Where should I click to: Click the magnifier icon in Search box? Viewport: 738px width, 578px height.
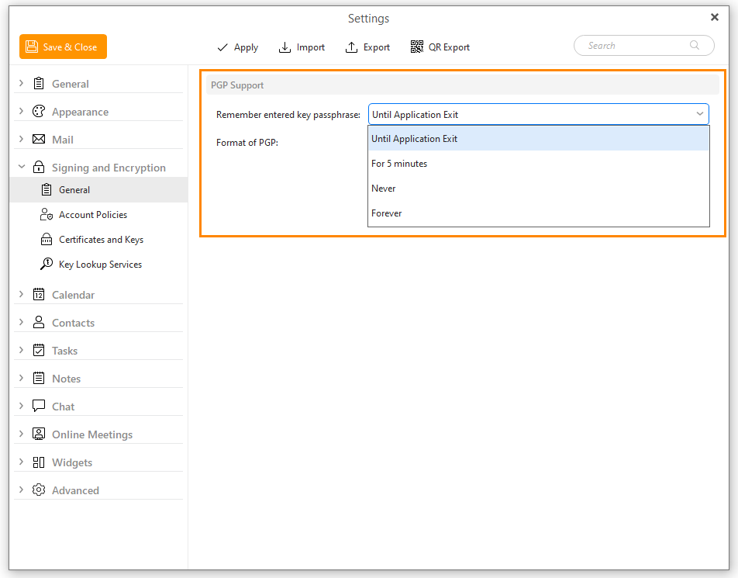695,45
